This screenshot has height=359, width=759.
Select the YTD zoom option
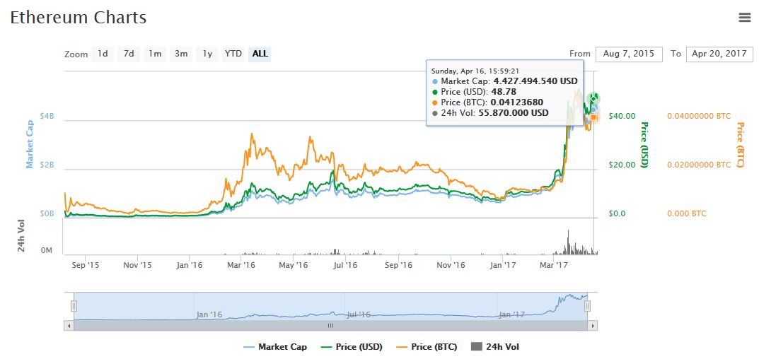click(x=233, y=54)
